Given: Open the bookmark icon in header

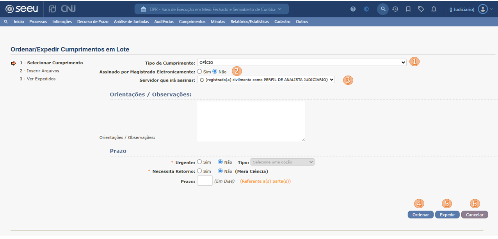Looking at the screenshot, I should point(408,9).
